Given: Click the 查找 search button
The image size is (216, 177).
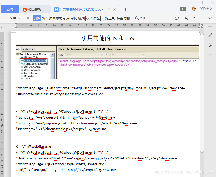Looking at the screenshot, I should (140, 18).
